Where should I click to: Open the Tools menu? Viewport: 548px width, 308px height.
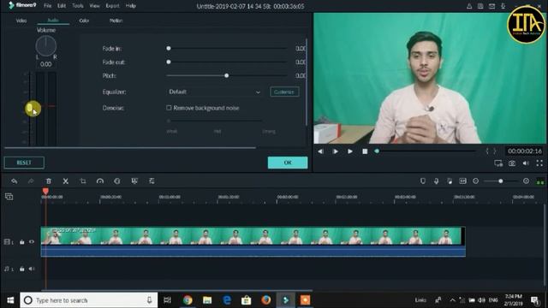click(x=78, y=6)
